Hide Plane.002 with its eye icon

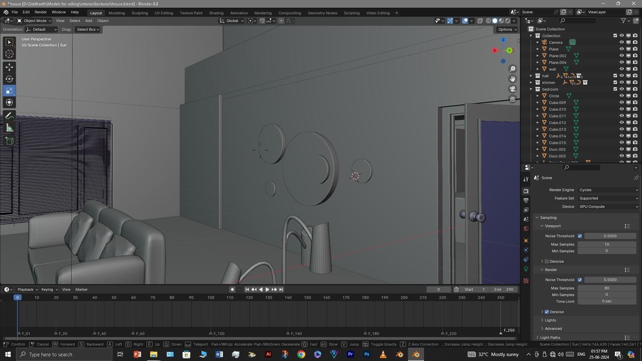click(622, 56)
